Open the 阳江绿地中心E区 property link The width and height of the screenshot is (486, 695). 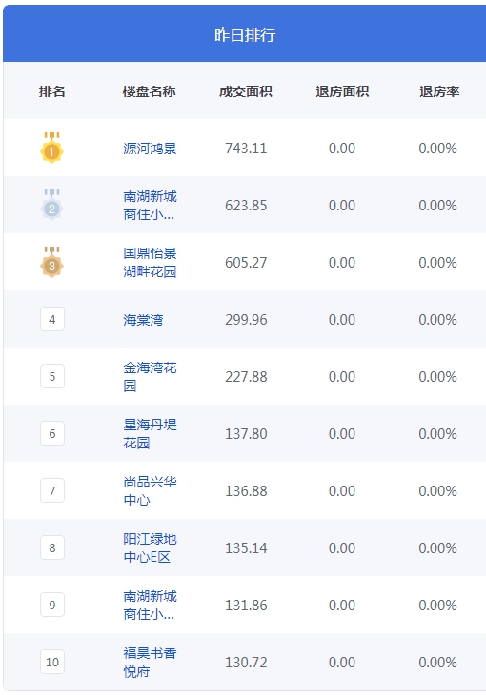coord(150,547)
